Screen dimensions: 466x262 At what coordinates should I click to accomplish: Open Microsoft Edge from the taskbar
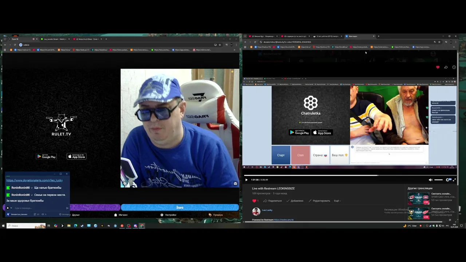pos(75,226)
